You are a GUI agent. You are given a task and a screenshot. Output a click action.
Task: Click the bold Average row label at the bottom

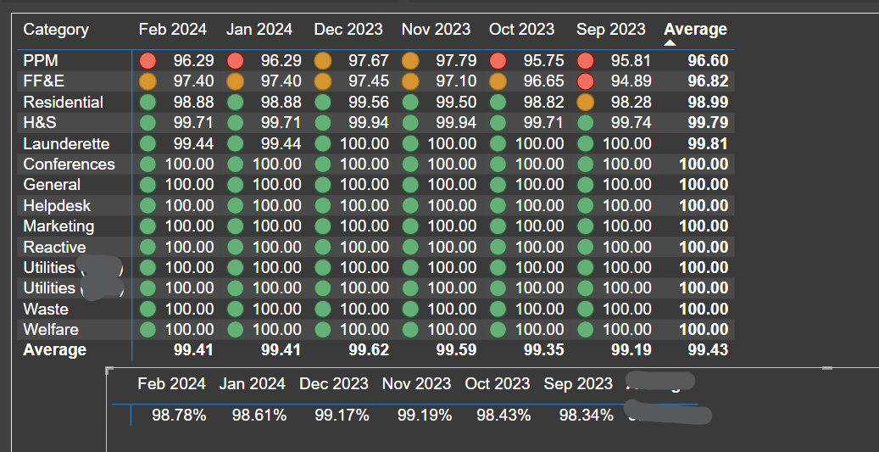(54, 350)
